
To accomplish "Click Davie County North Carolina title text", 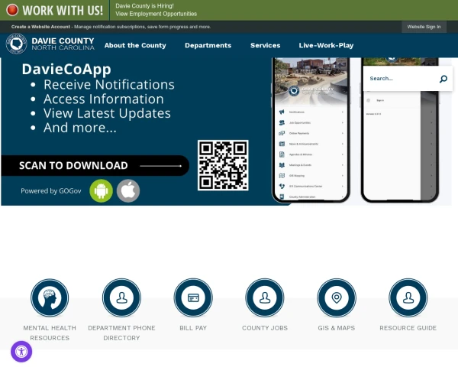I will [63, 44].
